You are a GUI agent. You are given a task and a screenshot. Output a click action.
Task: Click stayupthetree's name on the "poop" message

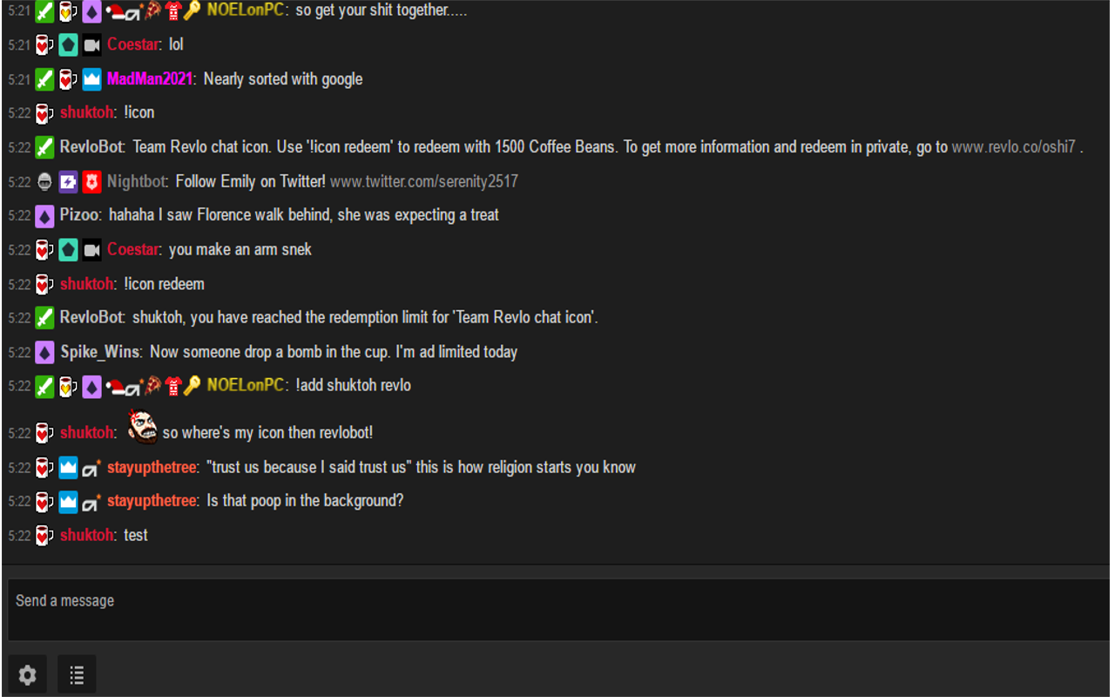tap(152, 501)
